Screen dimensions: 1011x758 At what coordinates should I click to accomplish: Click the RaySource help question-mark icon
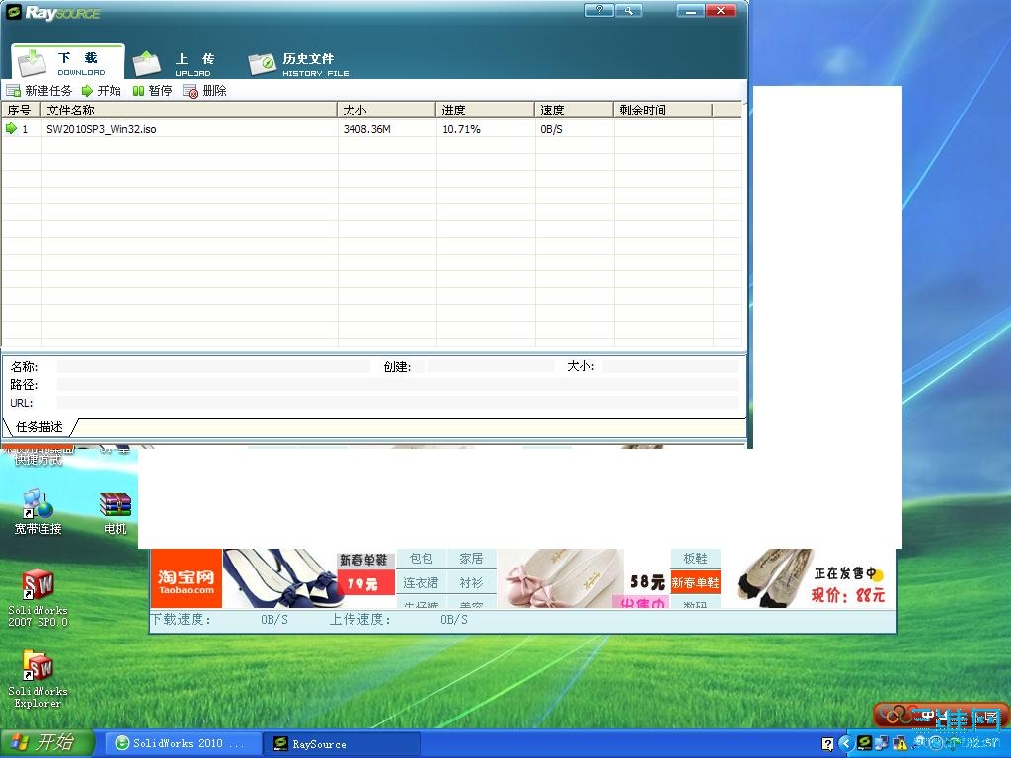click(x=599, y=10)
